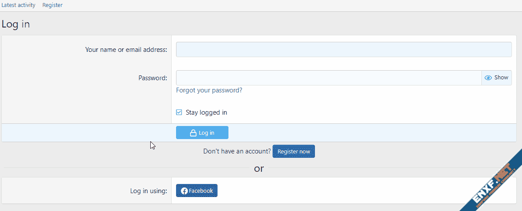The width and height of the screenshot is (522, 211).
Task: Click the "Don't have an account?" text
Action: (237, 152)
